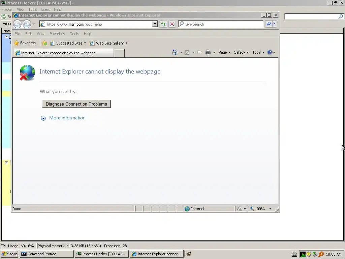Click Diagnose Connection Problems button
The height and width of the screenshot is (259, 345).
[76, 104]
